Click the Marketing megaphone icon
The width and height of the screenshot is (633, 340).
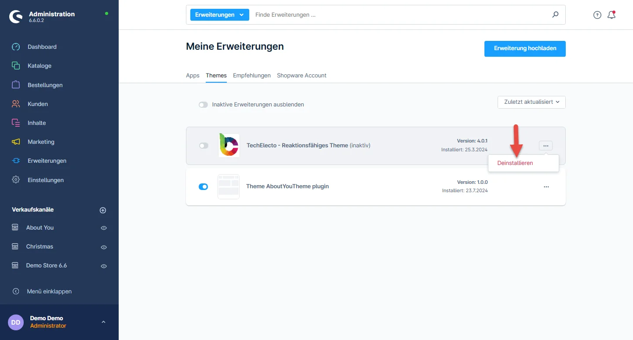(16, 142)
